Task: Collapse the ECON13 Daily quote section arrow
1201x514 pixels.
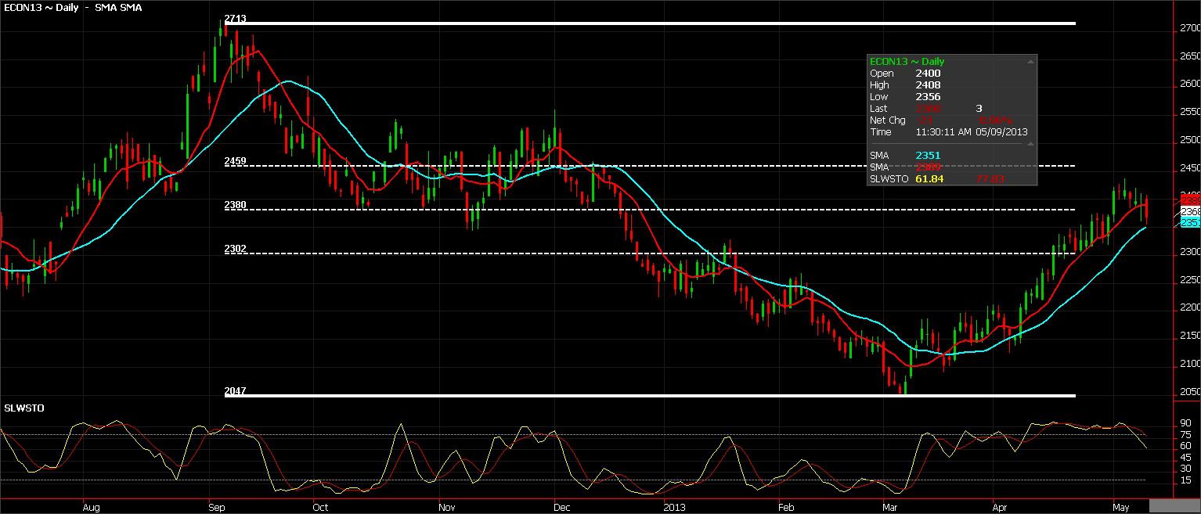Action: coord(1030,61)
